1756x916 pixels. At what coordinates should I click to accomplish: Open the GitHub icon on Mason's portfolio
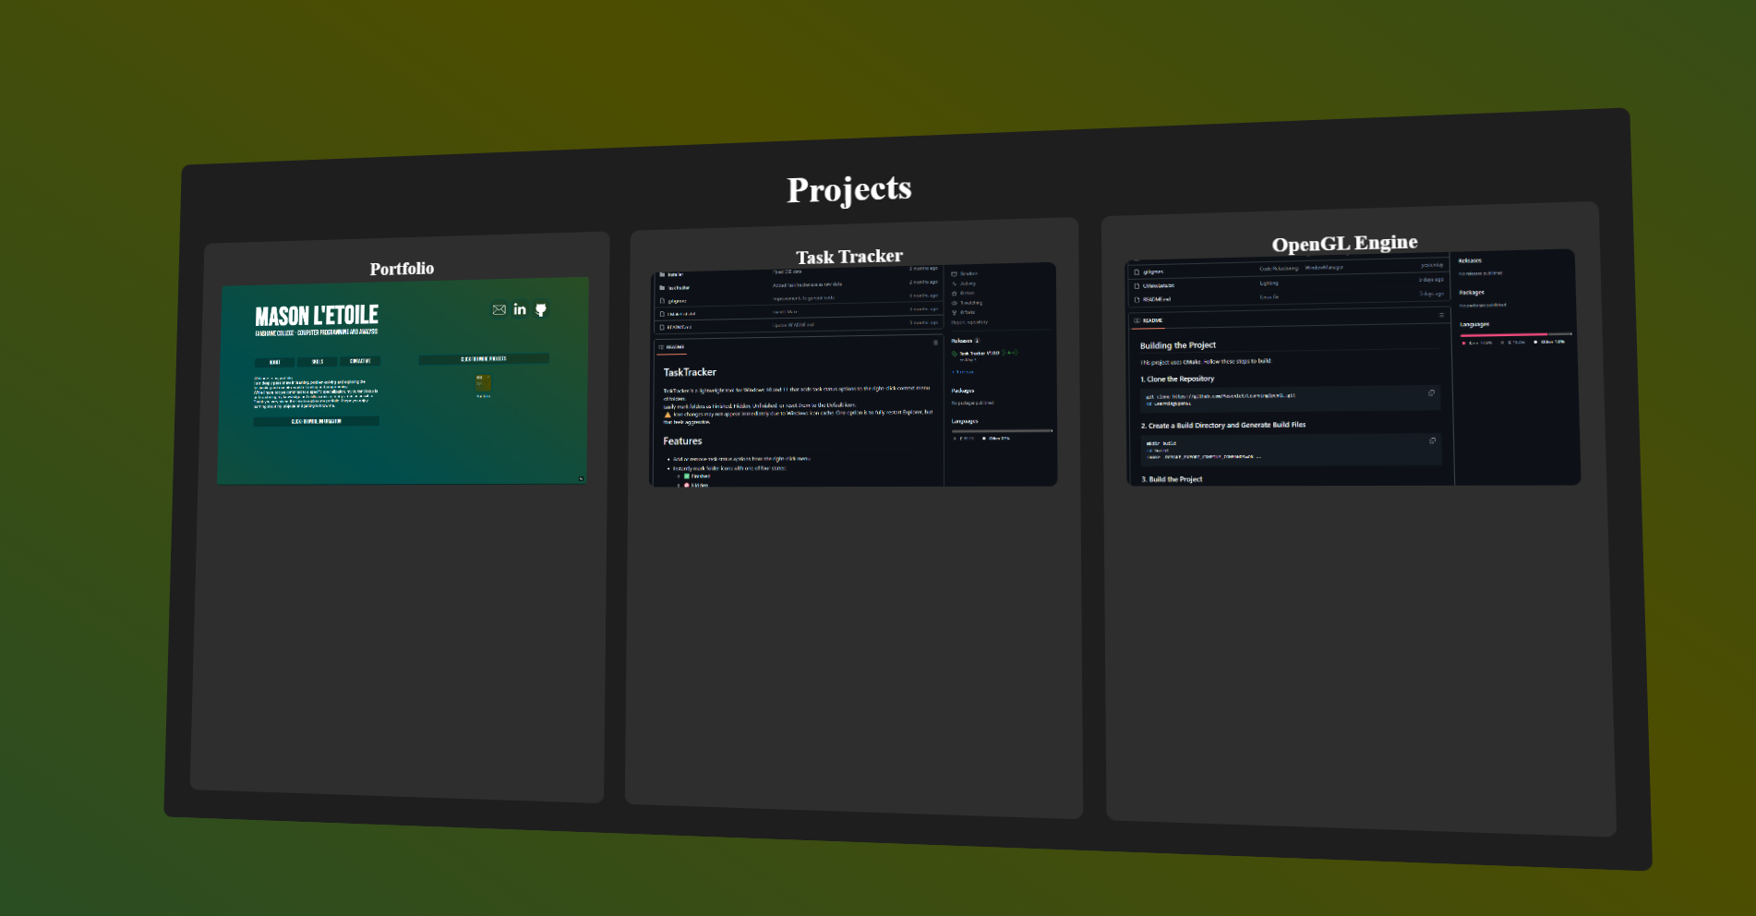541,309
